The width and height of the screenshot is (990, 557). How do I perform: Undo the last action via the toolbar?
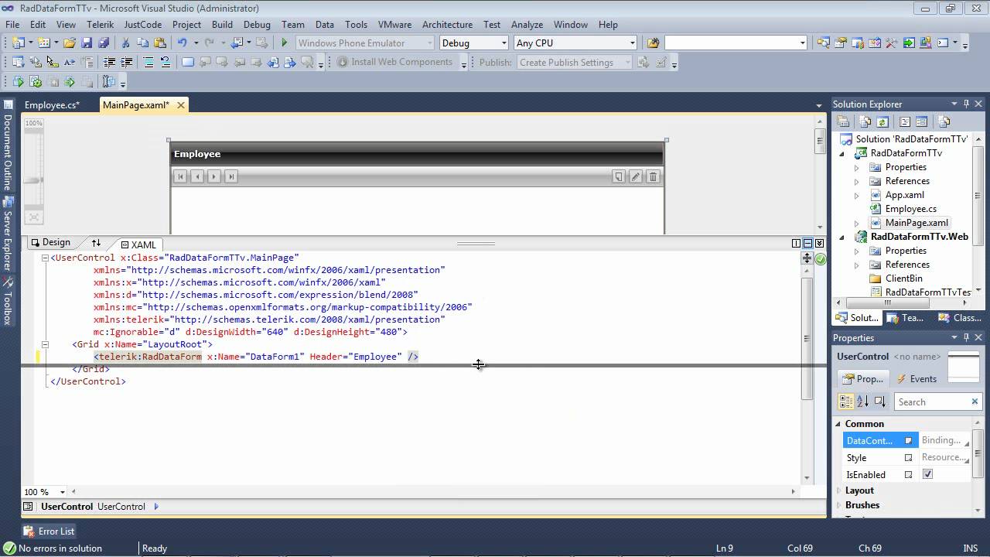(182, 43)
